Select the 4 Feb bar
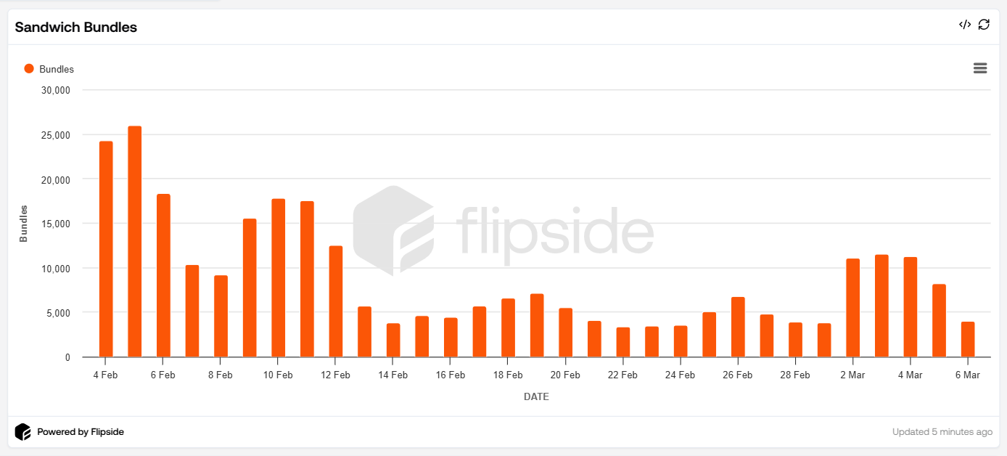Viewport: 1007px width, 456px height. 106,249
